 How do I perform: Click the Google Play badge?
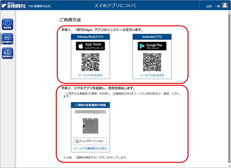click(x=152, y=46)
